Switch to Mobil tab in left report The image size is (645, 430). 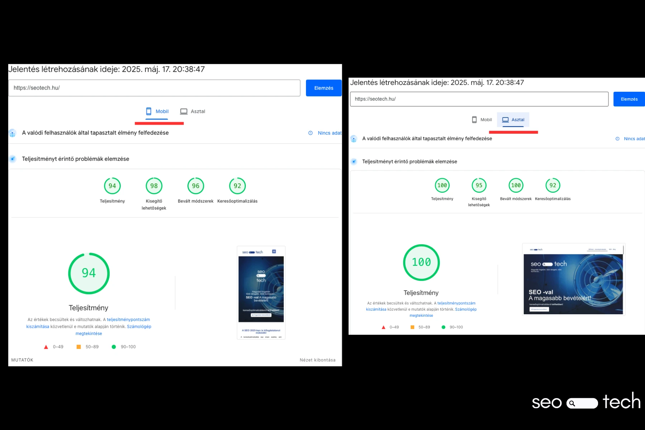tap(157, 111)
